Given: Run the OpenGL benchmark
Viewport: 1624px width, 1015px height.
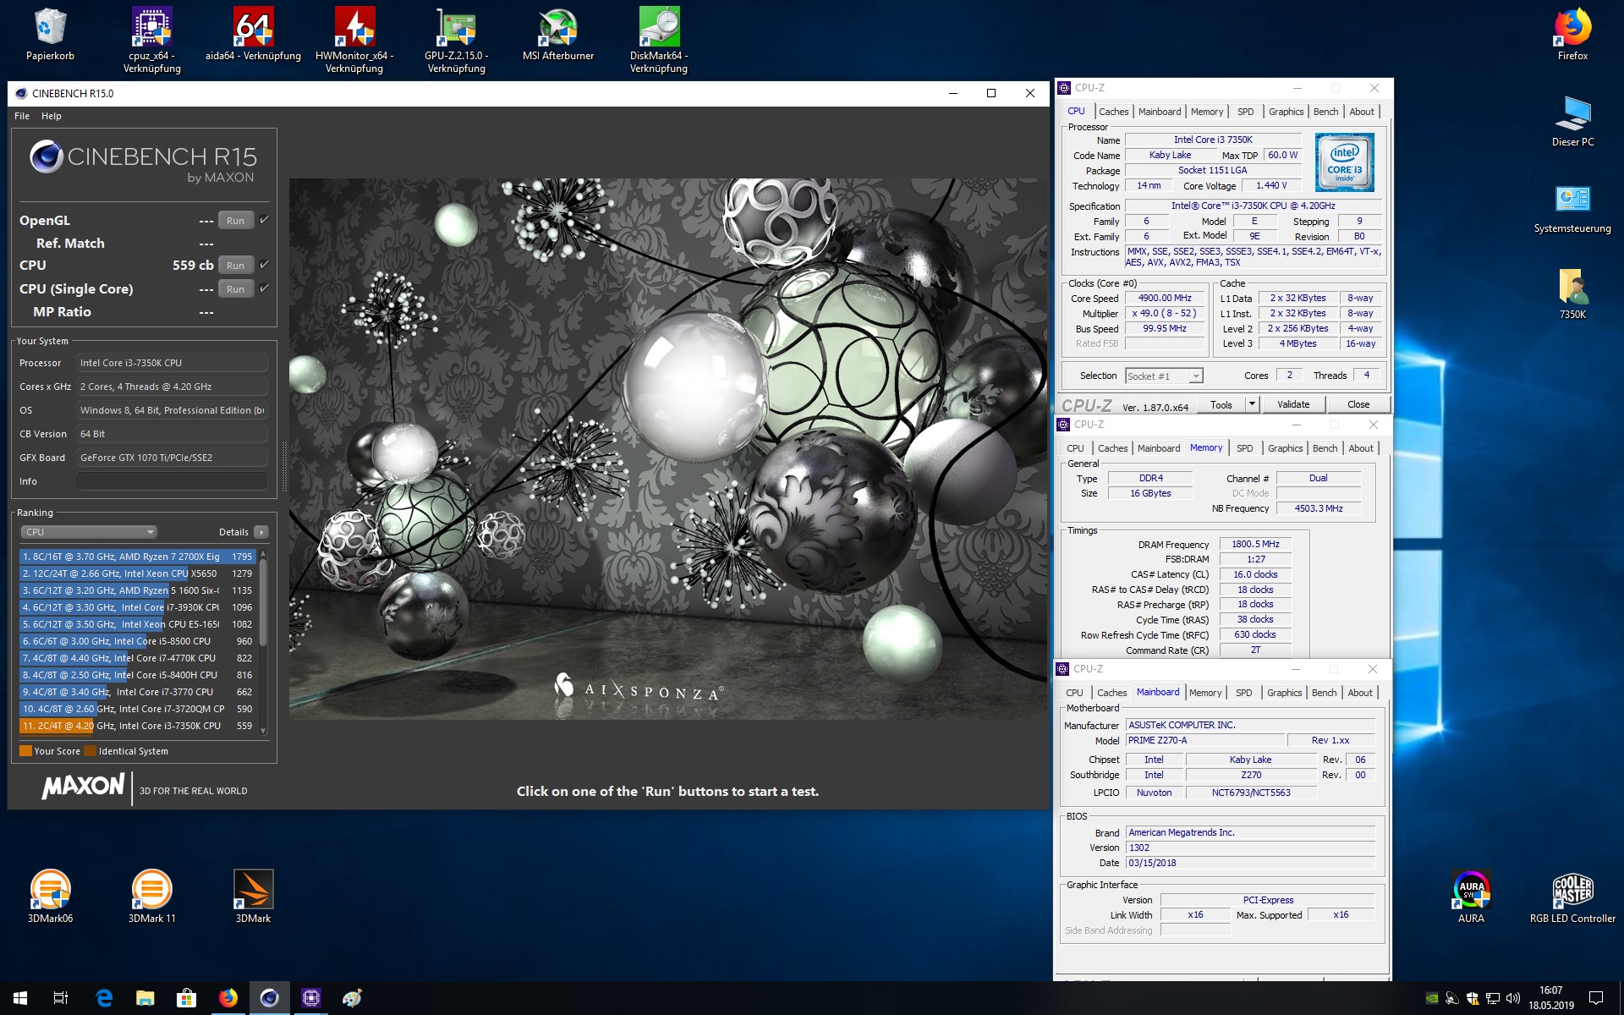Looking at the screenshot, I should 235,220.
